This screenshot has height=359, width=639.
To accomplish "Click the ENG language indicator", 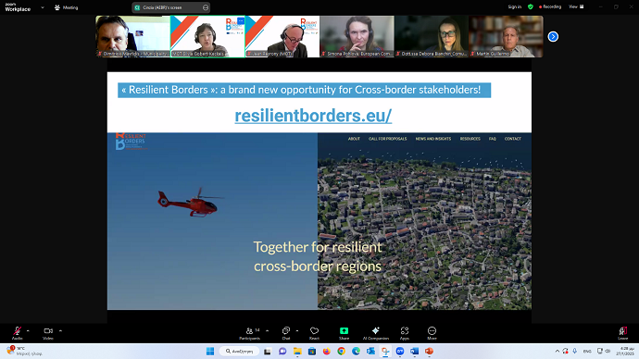I will [x=587, y=352].
